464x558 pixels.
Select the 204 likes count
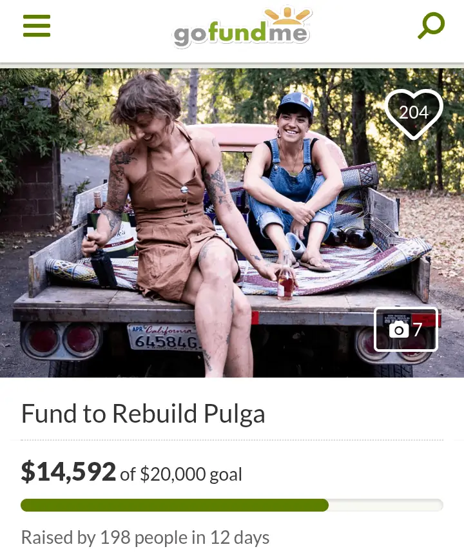(414, 113)
